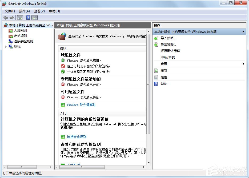Click the Back navigation arrow icon

[6, 18]
